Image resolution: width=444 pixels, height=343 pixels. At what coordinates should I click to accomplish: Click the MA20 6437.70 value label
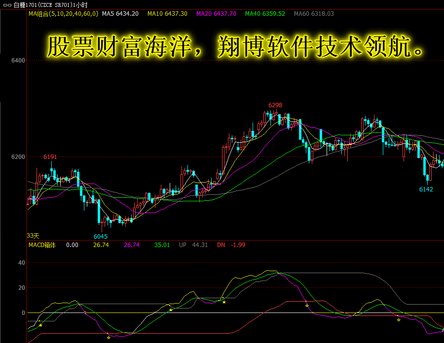click(x=217, y=14)
